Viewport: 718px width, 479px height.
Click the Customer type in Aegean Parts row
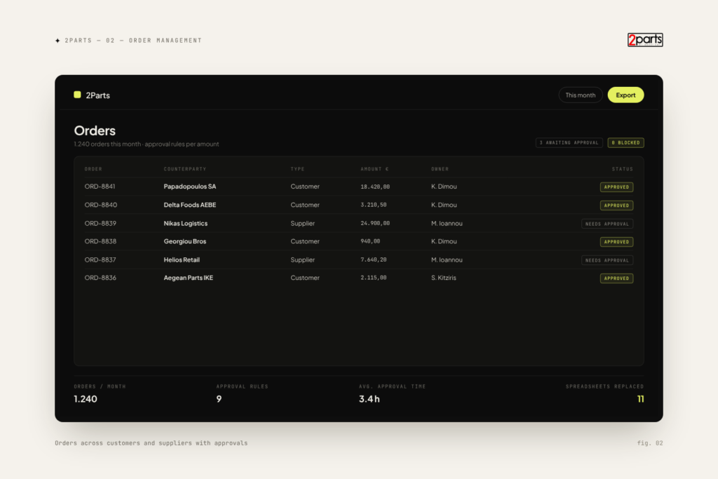pyautogui.click(x=305, y=278)
